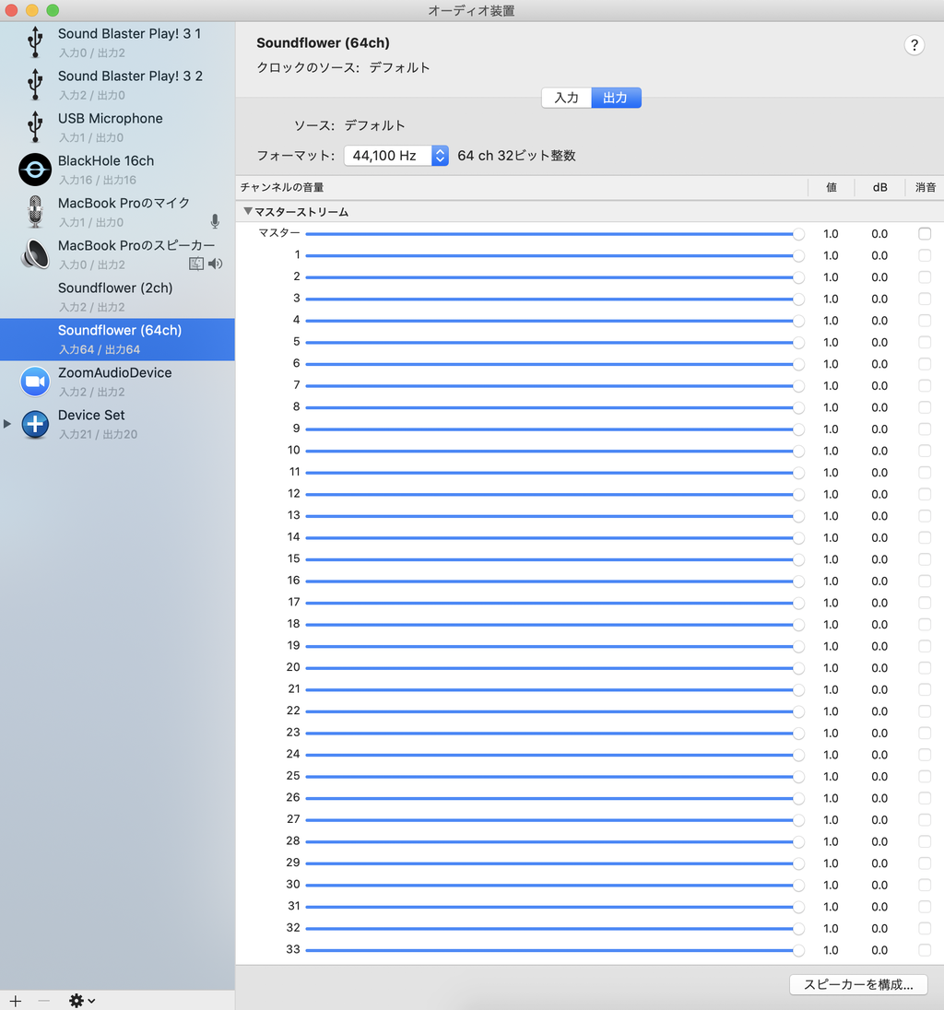The image size is (944, 1010).
Task: Click the 0.0 dB value for channel 14
Action: (879, 538)
